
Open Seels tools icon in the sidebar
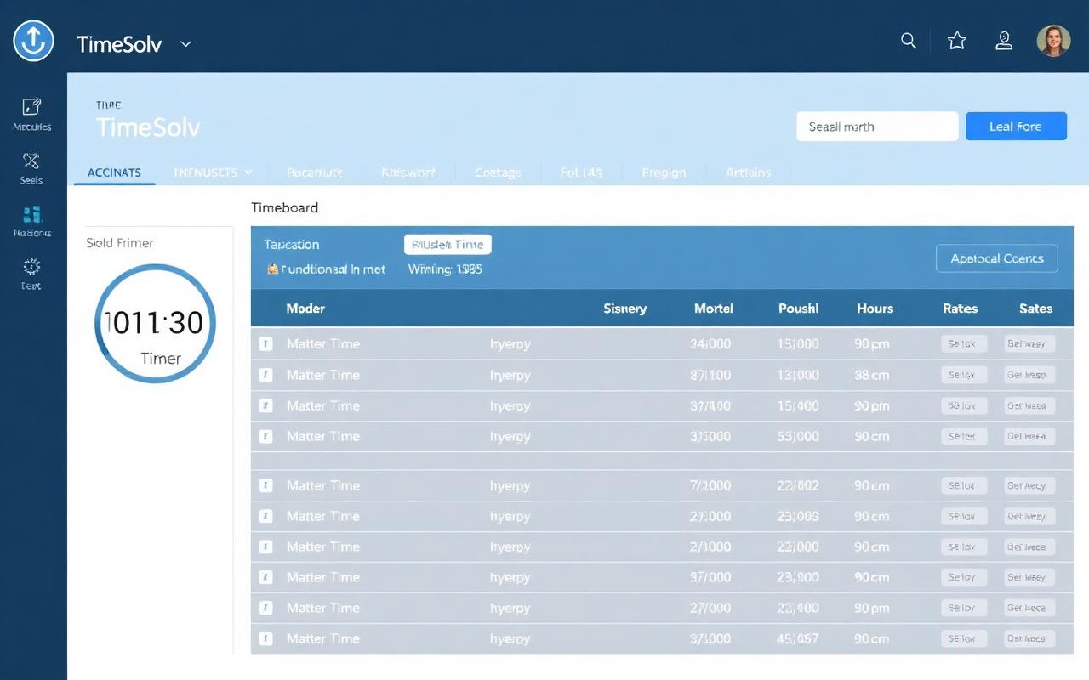(31, 168)
